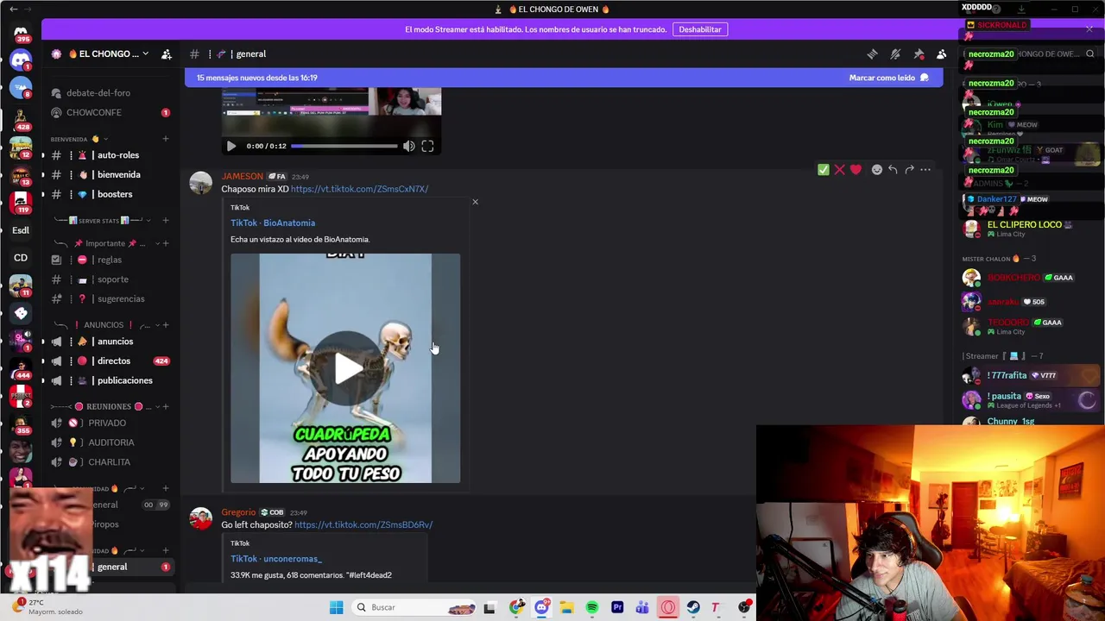Open Spotify from taskbar
Viewport: 1105px width, 621px height.
point(592,607)
